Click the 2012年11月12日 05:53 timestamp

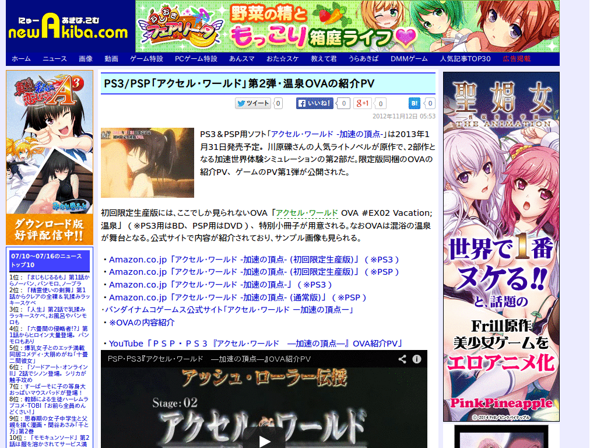[x=403, y=116]
